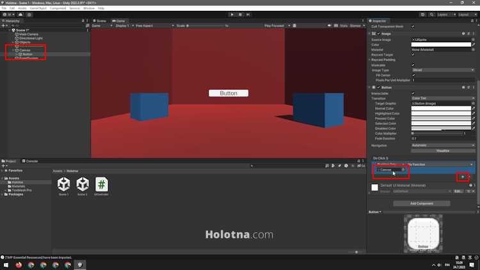Click the Pressed Color swatch
The height and width of the screenshot is (270, 480).
[441, 118]
